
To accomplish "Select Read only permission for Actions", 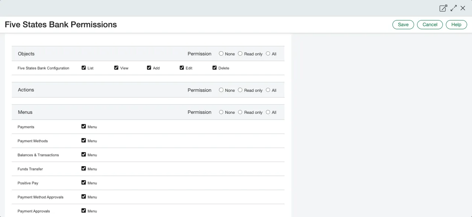I will [240, 90].
